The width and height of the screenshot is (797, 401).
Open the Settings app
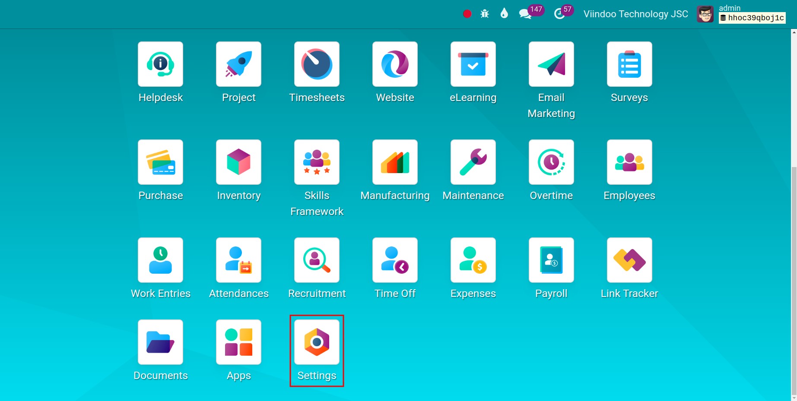pyautogui.click(x=317, y=342)
